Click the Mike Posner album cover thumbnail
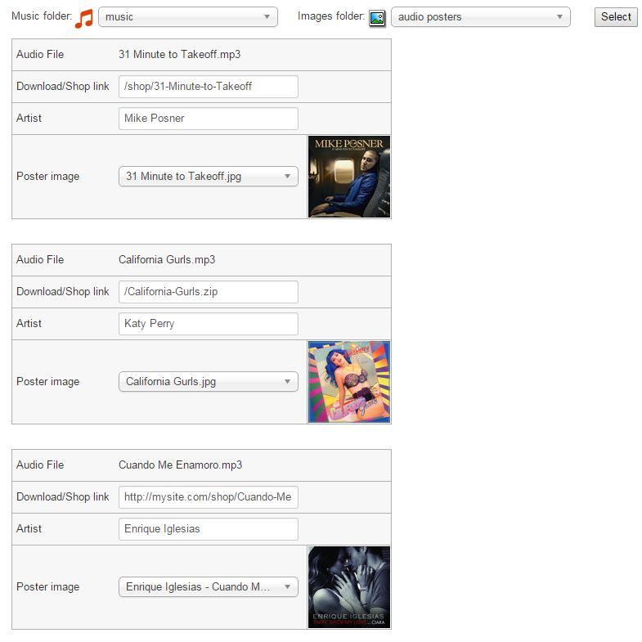This screenshot has width=642, height=642. [x=349, y=177]
